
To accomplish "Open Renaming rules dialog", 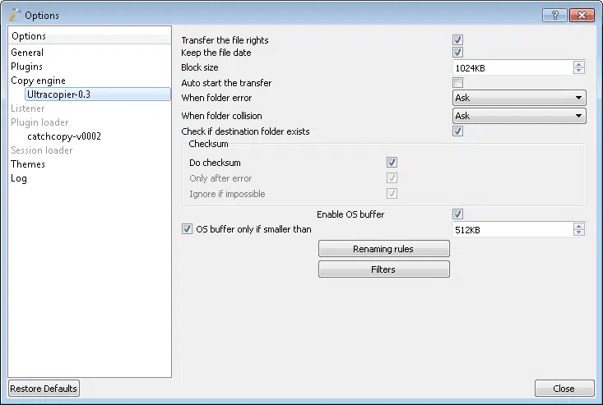I will pos(384,249).
